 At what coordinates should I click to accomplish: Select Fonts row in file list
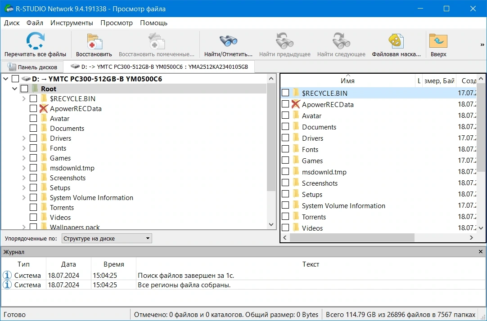point(379,149)
